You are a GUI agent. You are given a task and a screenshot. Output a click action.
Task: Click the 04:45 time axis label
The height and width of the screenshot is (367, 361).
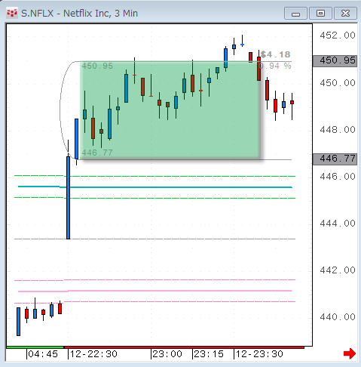[43, 354]
